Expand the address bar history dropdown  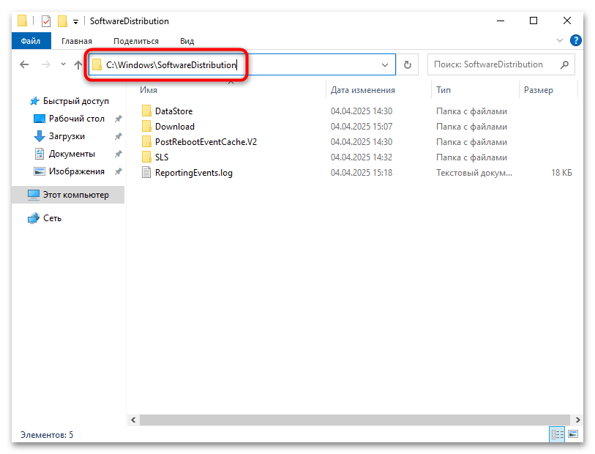[385, 65]
